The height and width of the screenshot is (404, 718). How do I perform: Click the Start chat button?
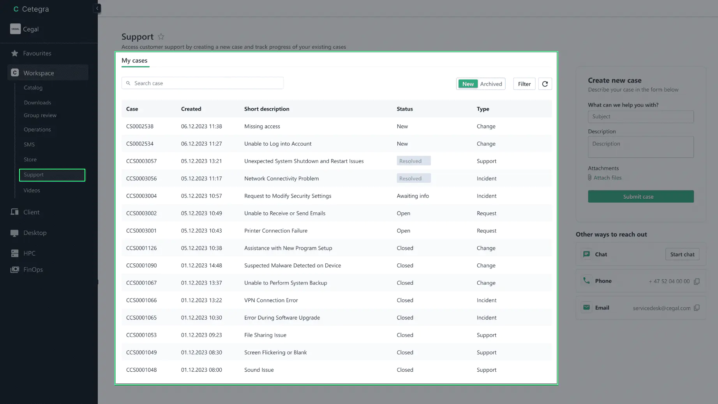tap(682, 254)
